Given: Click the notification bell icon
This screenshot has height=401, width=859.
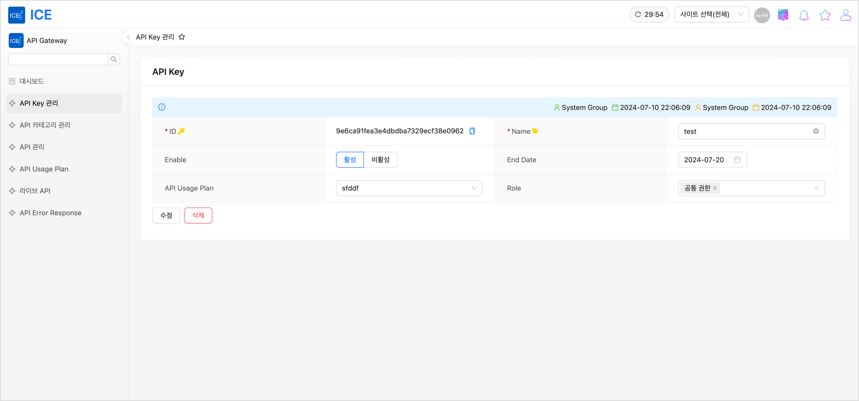Looking at the screenshot, I should coord(804,15).
